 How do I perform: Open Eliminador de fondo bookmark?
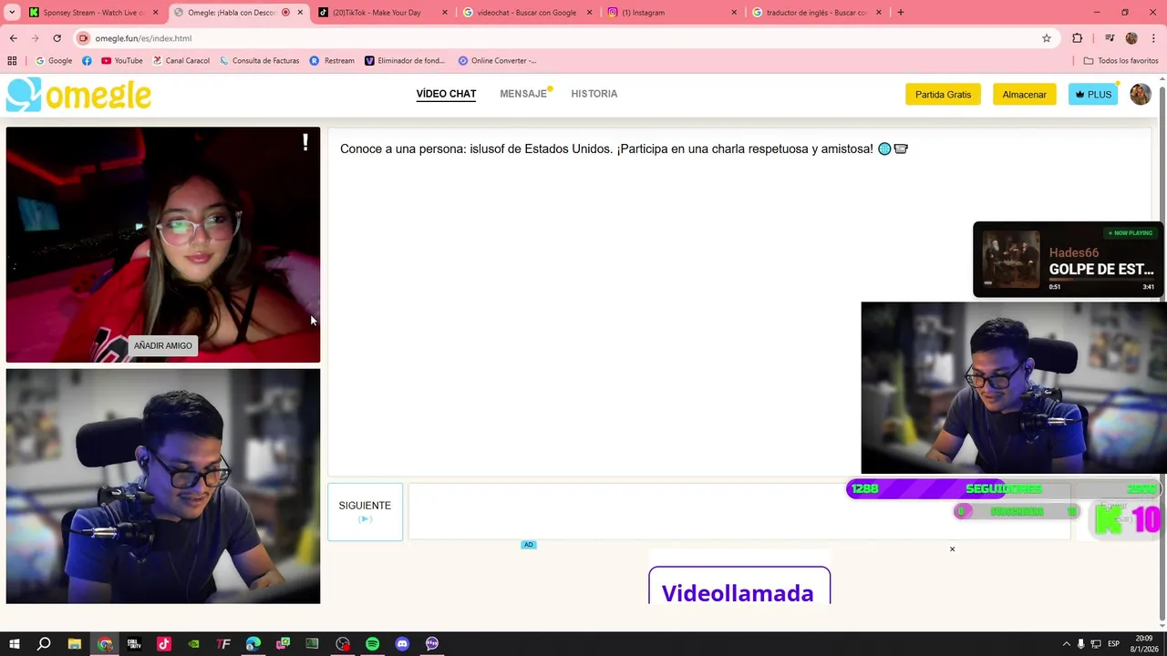coord(405,61)
